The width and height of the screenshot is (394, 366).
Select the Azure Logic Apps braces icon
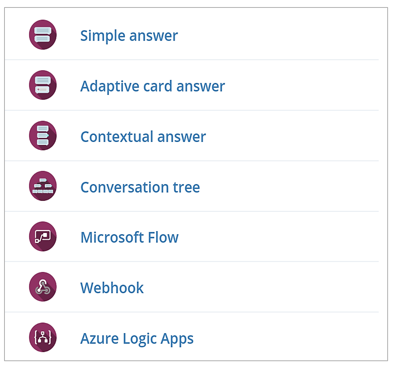pyautogui.click(x=43, y=337)
